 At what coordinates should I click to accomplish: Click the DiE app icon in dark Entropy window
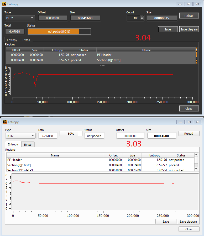point(4,4)
